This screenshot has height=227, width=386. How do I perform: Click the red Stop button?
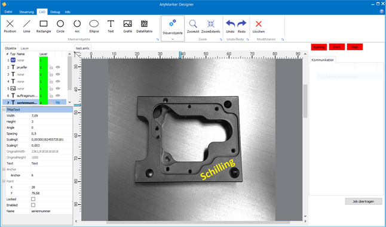355,47
